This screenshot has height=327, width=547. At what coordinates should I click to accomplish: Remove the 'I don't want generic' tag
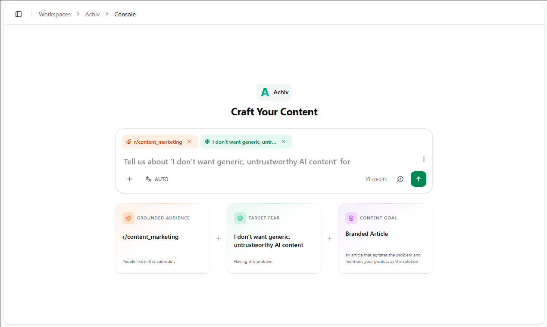coord(284,142)
